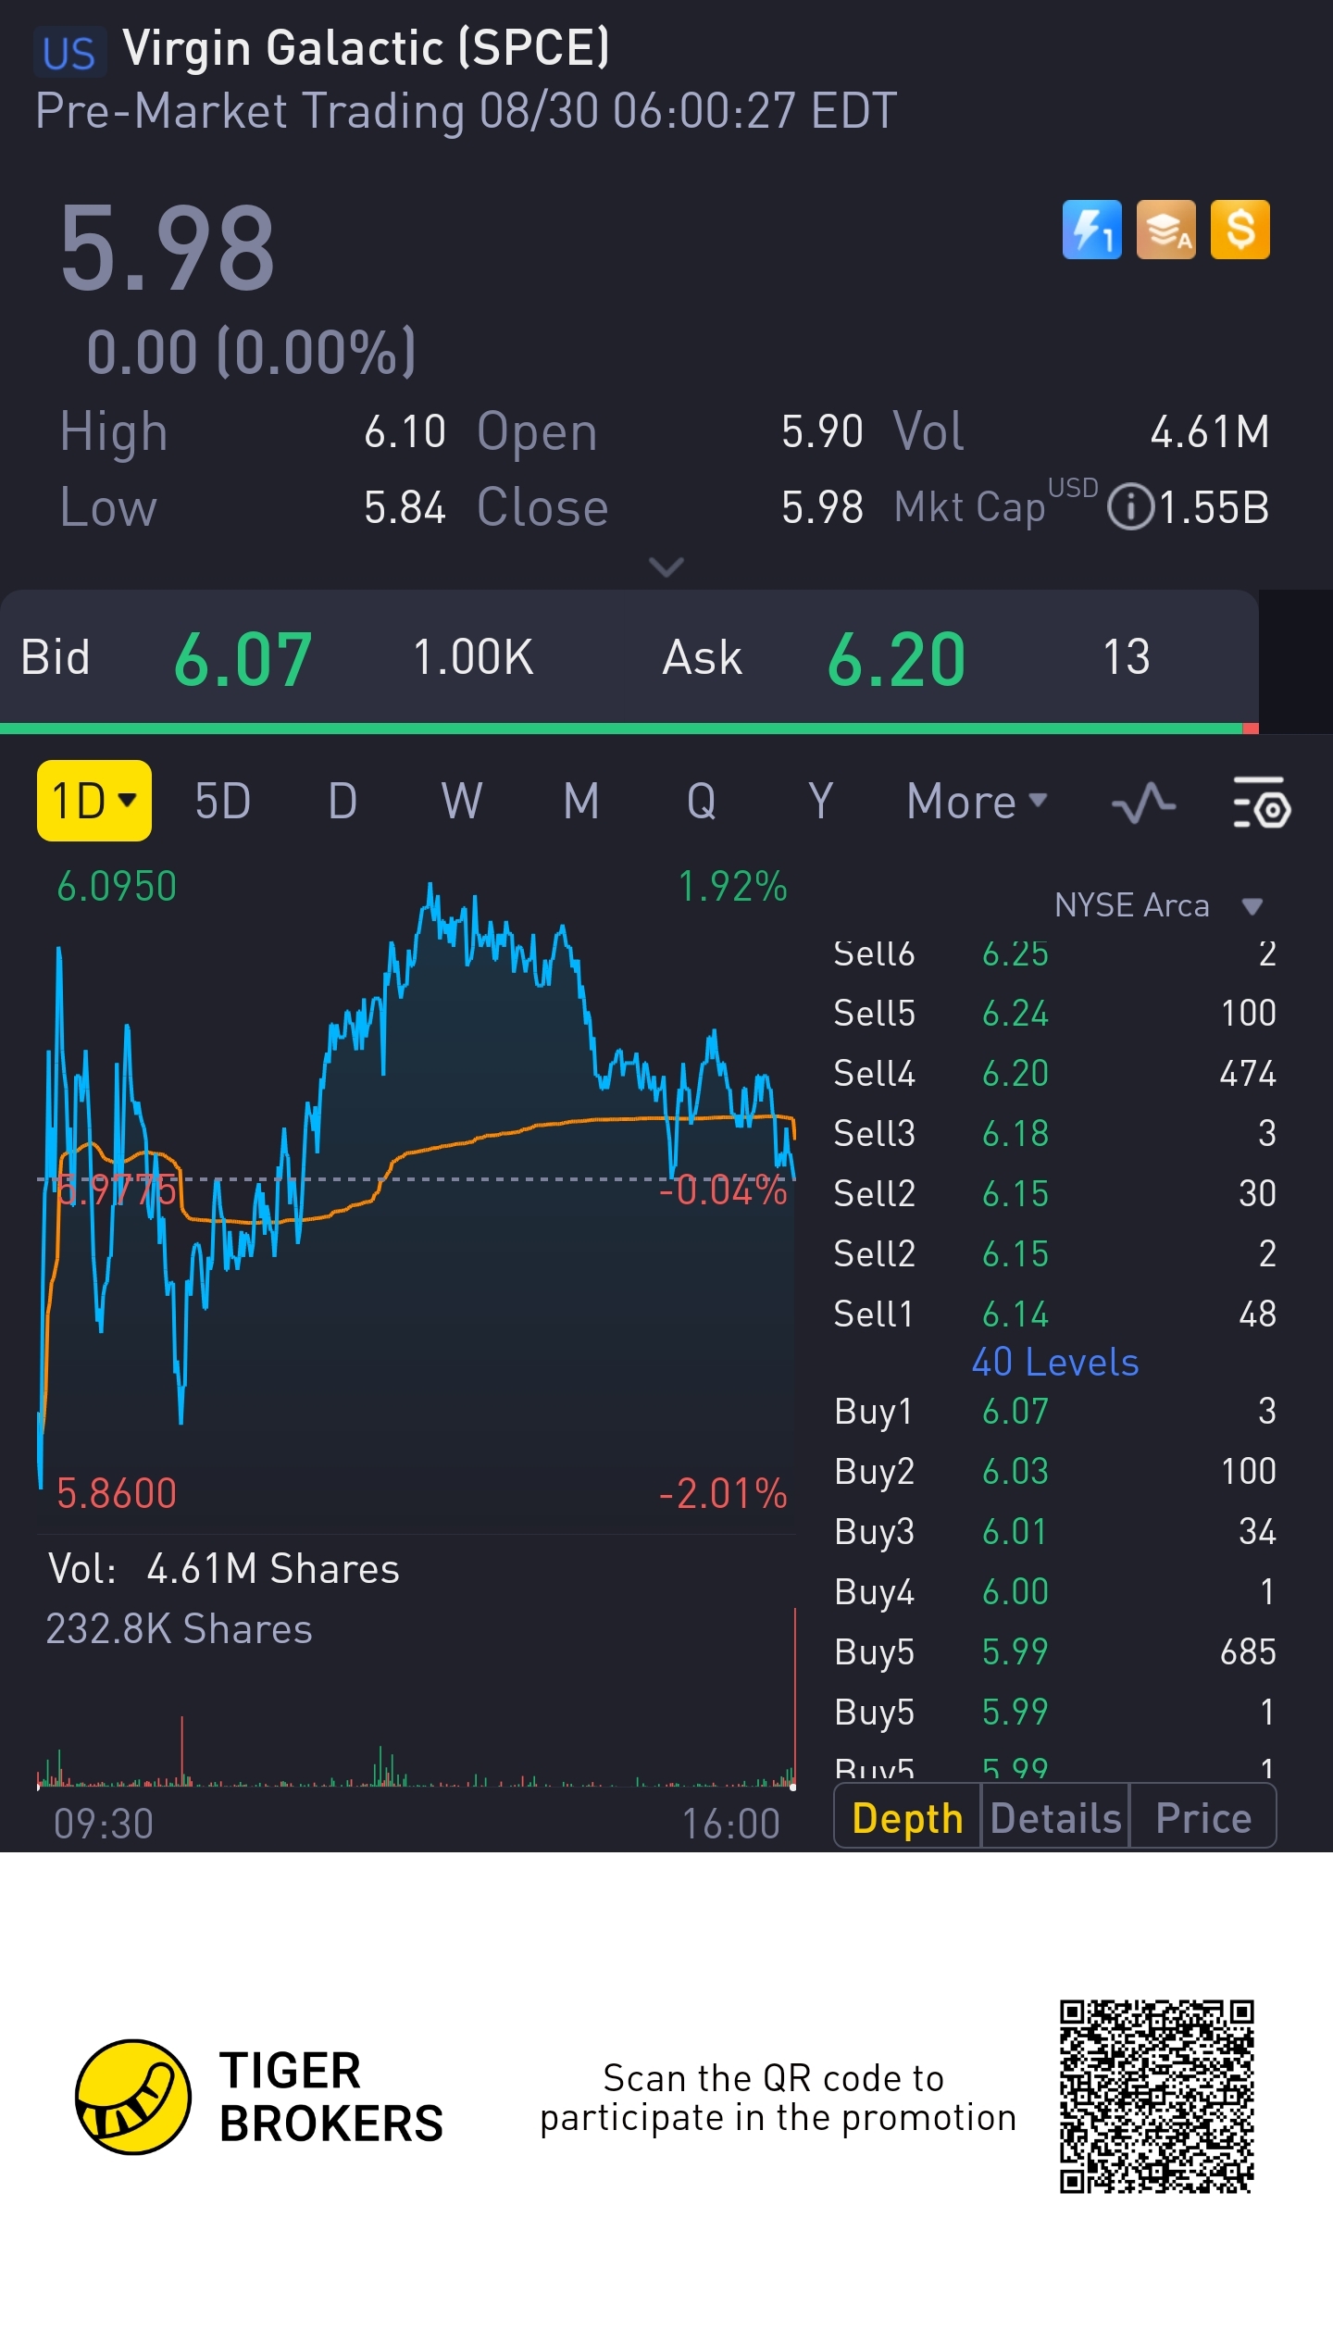Tap the Sell6 6.25 order row

coord(1055,953)
